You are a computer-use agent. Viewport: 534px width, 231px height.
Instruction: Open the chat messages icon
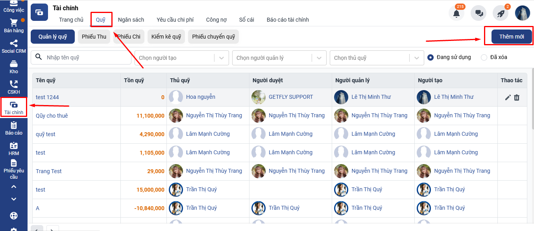coord(479,13)
